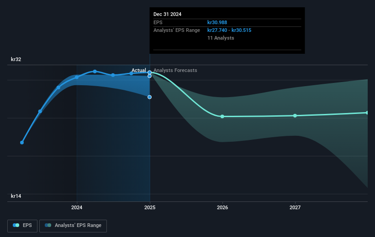This screenshot has height=237, width=375.
Task: Click the 11 Analysts text
Action: 221,38
